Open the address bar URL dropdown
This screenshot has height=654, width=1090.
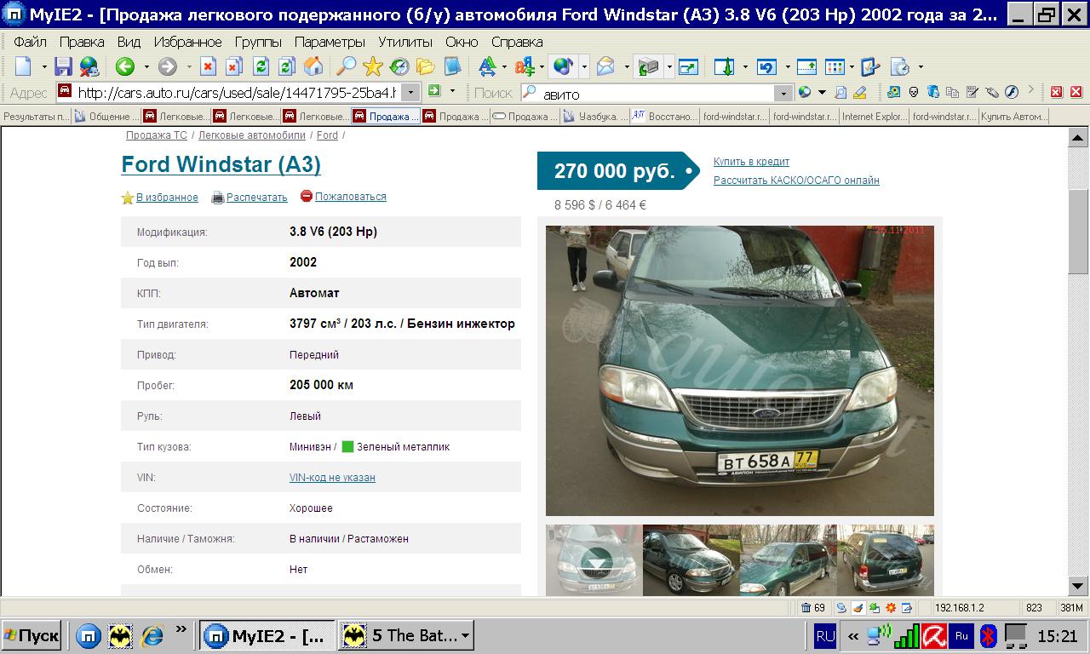point(410,92)
